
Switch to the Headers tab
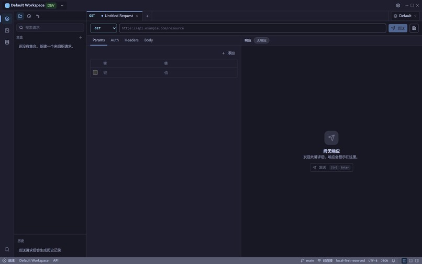pyautogui.click(x=131, y=40)
